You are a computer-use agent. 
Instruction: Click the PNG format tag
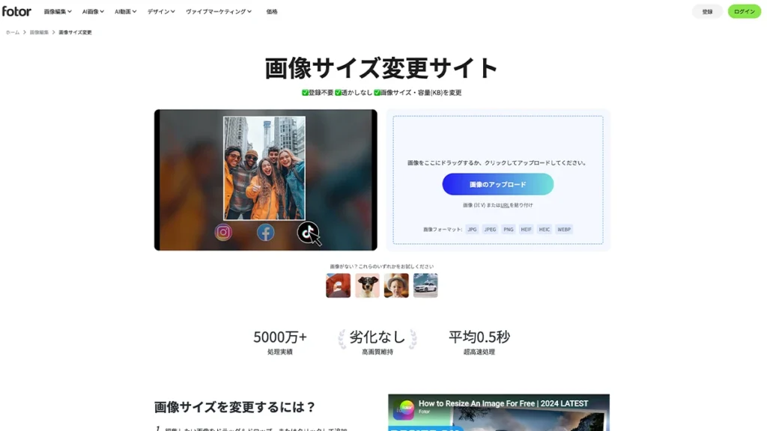point(509,229)
